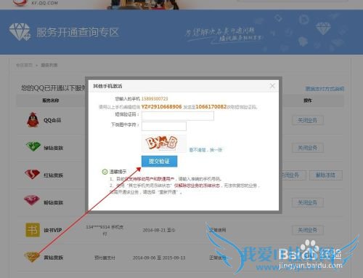The image size is (363, 278).
Task: Click 关闭业务 in the 粉钻贵族 row
Action: click(x=307, y=202)
